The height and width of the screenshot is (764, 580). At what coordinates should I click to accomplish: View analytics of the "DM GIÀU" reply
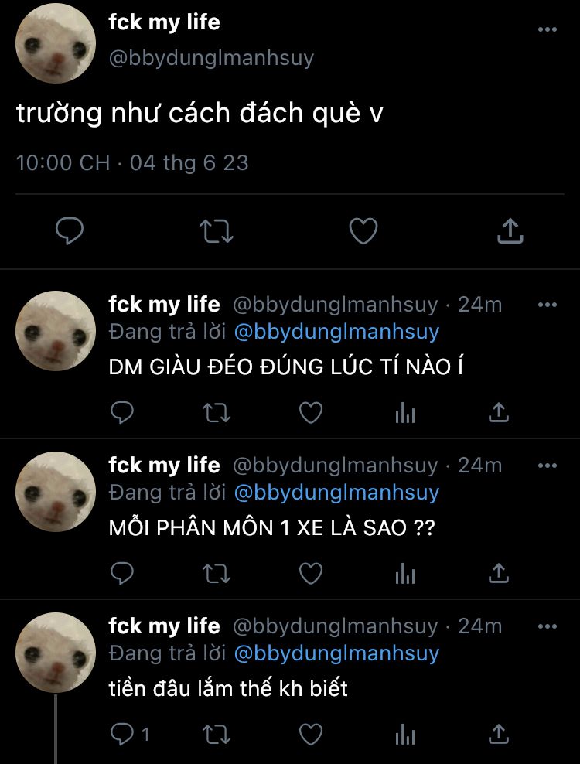[x=405, y=413]
